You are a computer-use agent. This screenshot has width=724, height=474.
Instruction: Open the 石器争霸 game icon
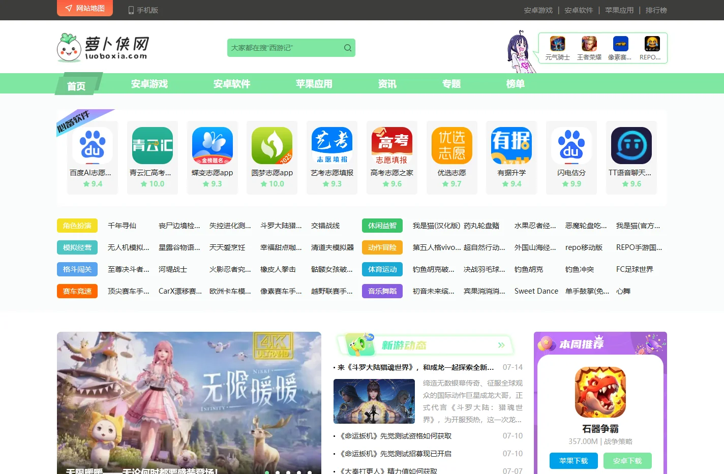pos(600,392)
